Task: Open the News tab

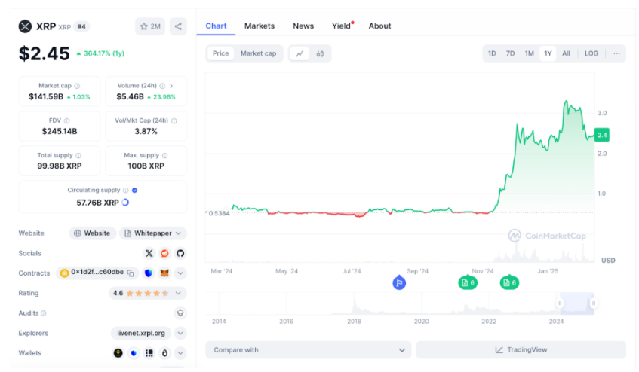Action: coord(303,26)
